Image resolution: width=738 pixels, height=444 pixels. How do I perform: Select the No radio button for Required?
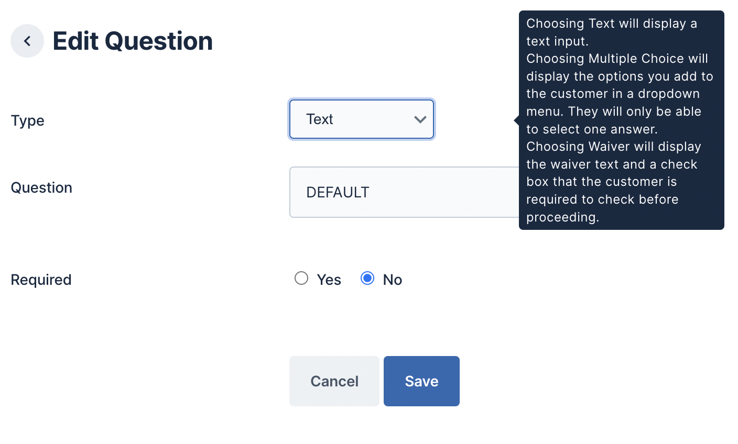(x=367, y=278)
